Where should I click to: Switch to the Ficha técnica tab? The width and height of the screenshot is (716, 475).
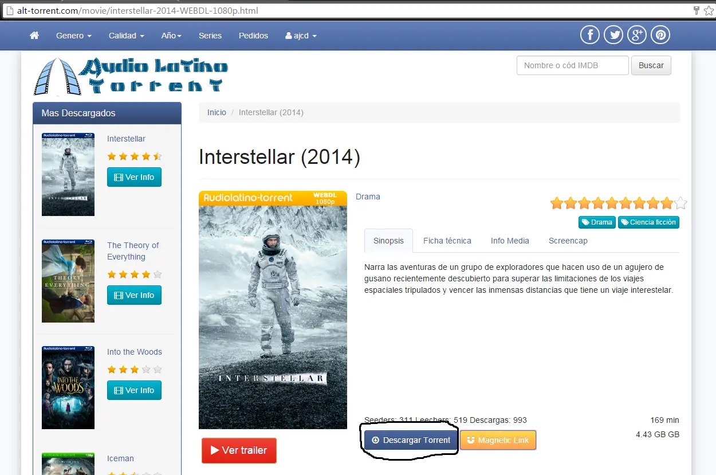pos(447,241)
